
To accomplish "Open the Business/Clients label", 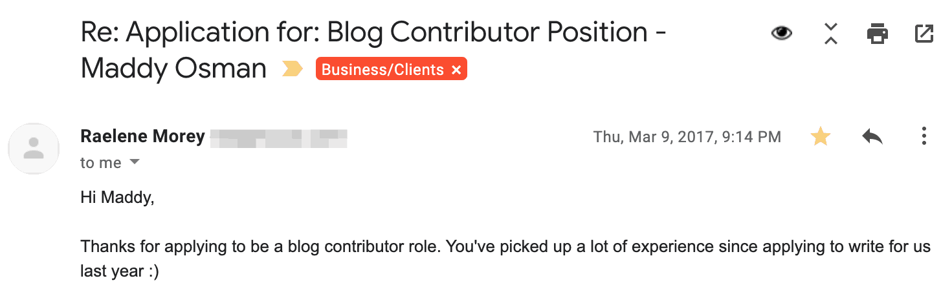I will coord(382,70).
